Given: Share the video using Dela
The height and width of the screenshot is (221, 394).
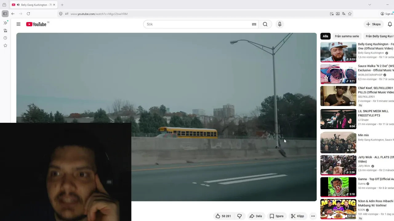Looking at the screenshot, I should point(256,216).
